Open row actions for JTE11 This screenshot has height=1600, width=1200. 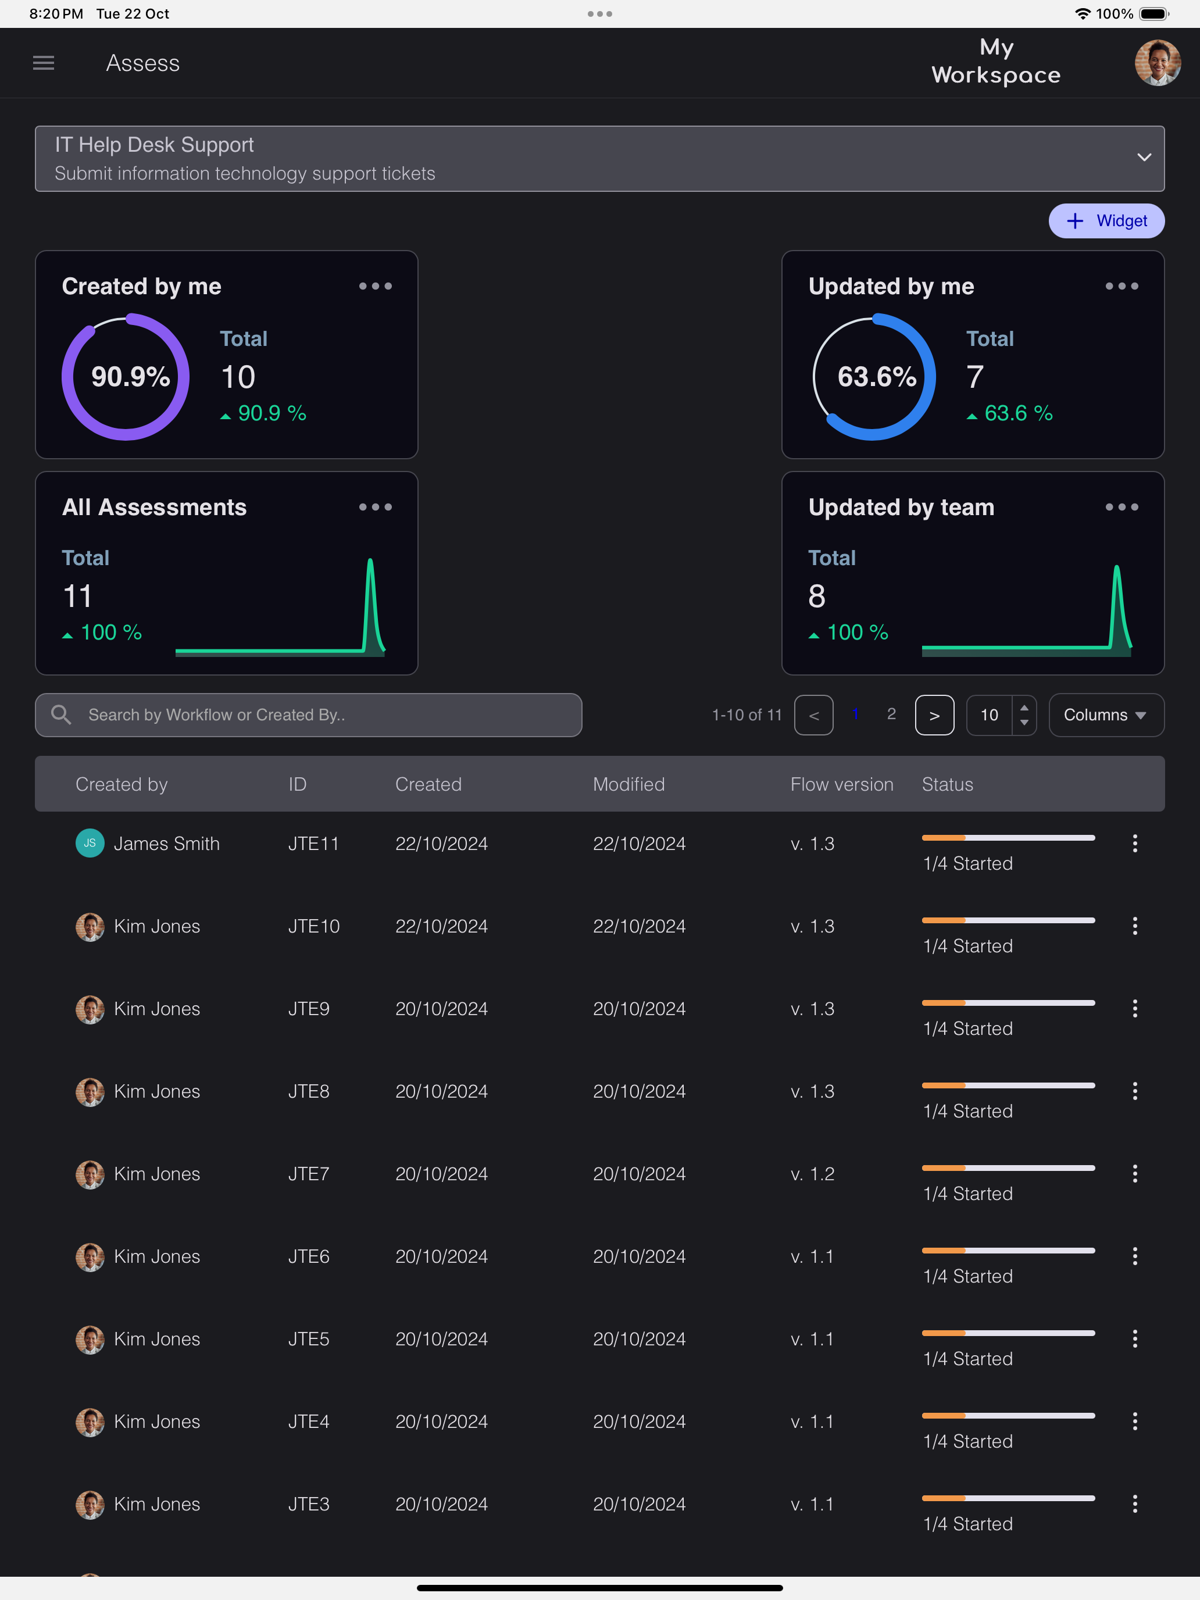point(1134,844)
